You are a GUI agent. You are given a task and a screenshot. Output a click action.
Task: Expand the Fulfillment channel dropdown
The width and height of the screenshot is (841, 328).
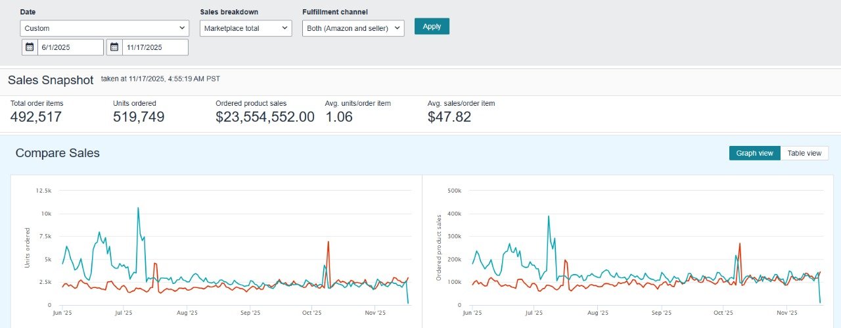tap(353, 28)
